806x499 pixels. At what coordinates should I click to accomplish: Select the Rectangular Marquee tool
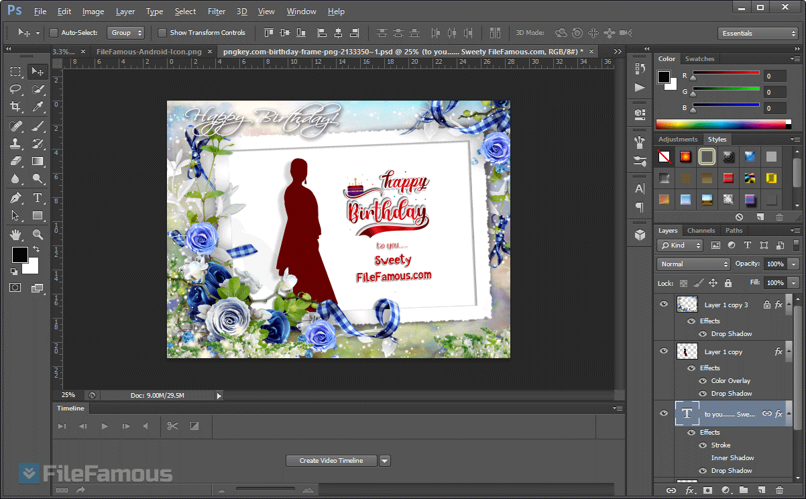16,72
